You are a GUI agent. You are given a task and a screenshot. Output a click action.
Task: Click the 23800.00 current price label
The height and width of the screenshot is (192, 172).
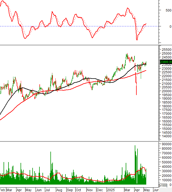(166, 62)
